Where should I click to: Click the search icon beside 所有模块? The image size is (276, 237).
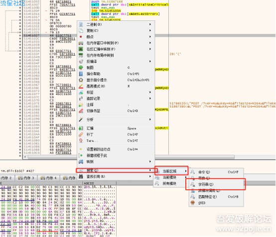(157, 184)
